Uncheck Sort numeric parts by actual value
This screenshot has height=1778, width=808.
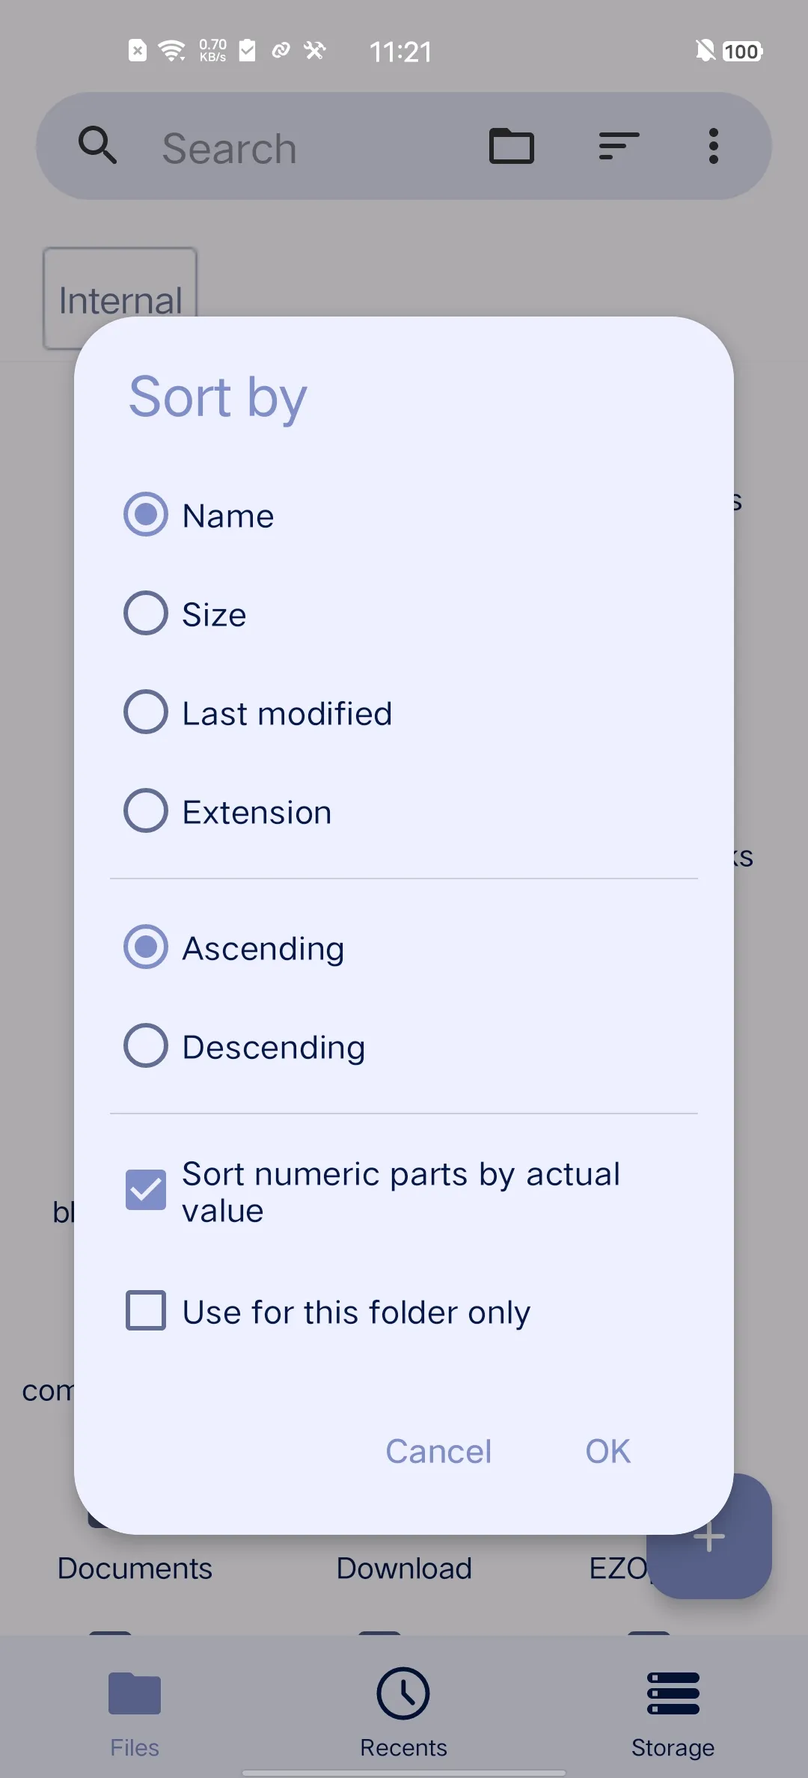coord(146,1191)
